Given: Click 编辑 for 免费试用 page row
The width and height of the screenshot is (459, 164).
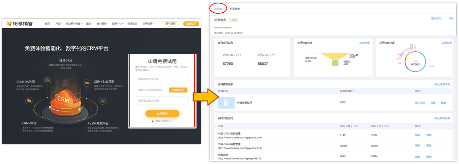Looking at the screenshot, I should pos(418,157).
